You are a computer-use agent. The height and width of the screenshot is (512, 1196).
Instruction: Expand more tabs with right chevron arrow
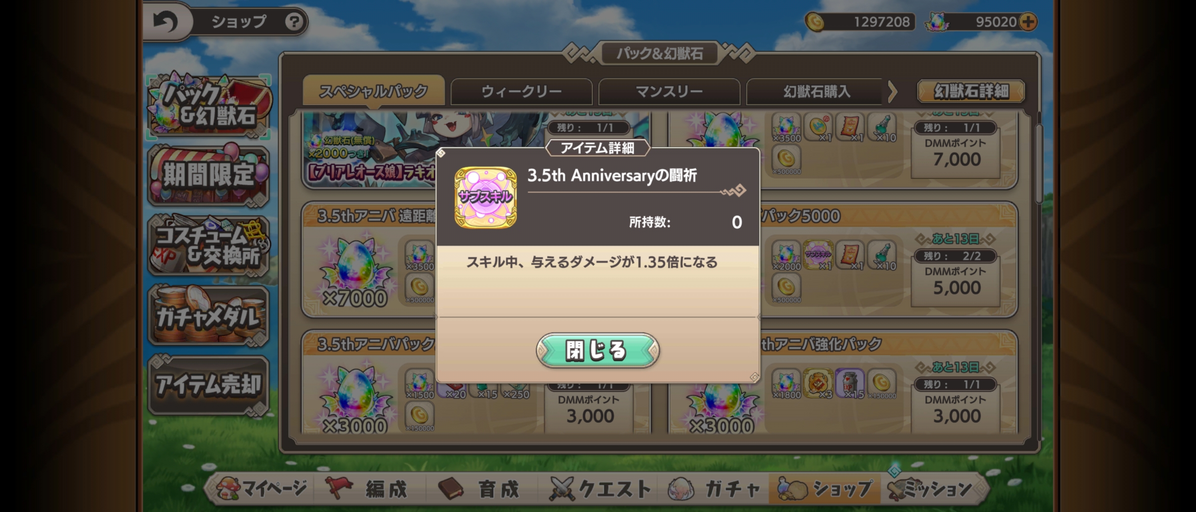[x=892, y=92]
